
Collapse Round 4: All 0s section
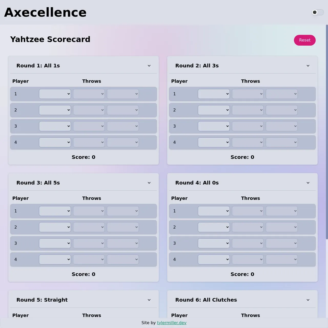click(x=308, y=183)
